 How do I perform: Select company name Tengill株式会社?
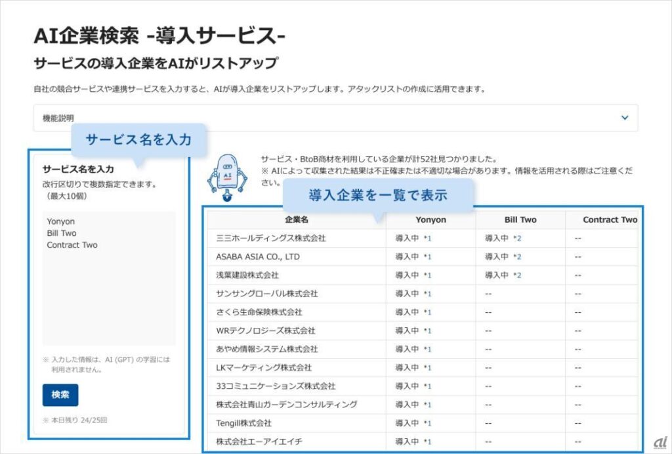click(x=244, y=423)
